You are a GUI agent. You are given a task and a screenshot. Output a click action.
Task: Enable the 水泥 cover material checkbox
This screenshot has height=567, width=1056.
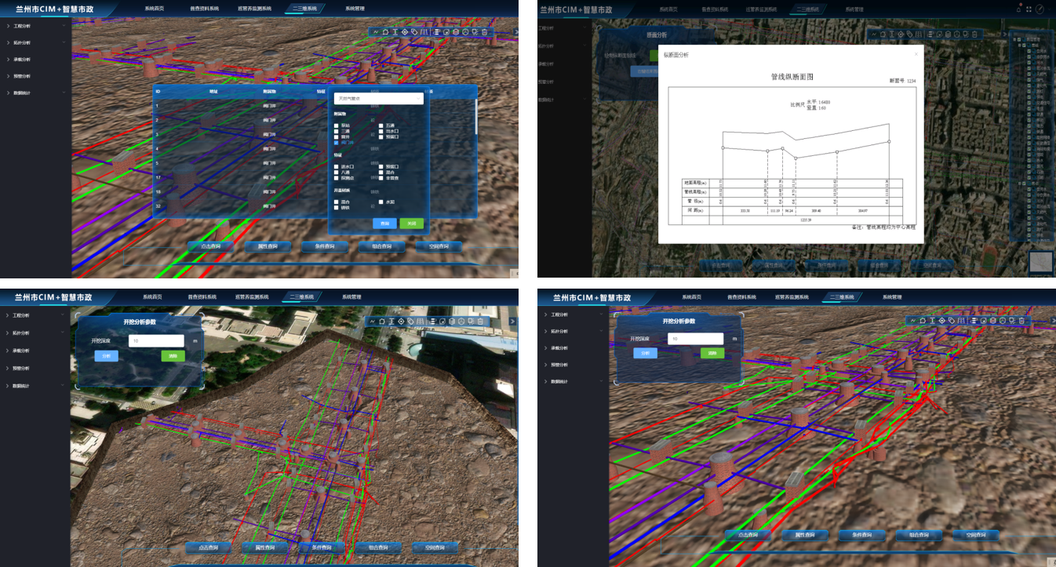point(381,202)
